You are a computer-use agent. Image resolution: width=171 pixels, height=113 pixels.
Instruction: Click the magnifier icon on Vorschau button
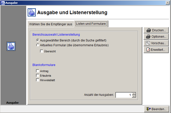pyautogui.click(x=148, y=43)
